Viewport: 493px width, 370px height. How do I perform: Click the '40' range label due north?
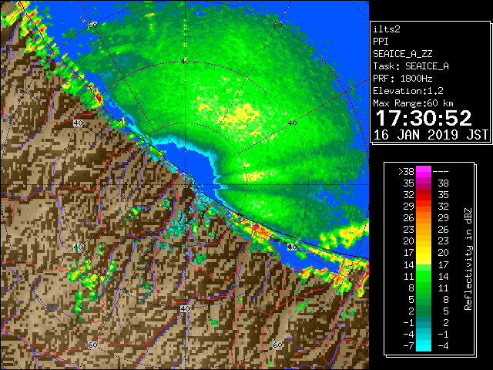click(x=185, y=62)
